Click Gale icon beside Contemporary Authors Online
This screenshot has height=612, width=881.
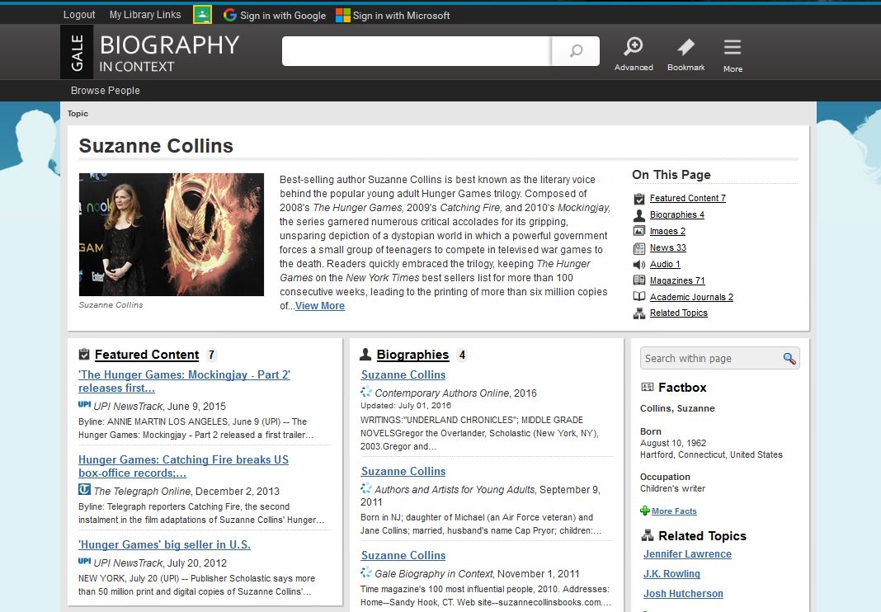coord(365,392)
